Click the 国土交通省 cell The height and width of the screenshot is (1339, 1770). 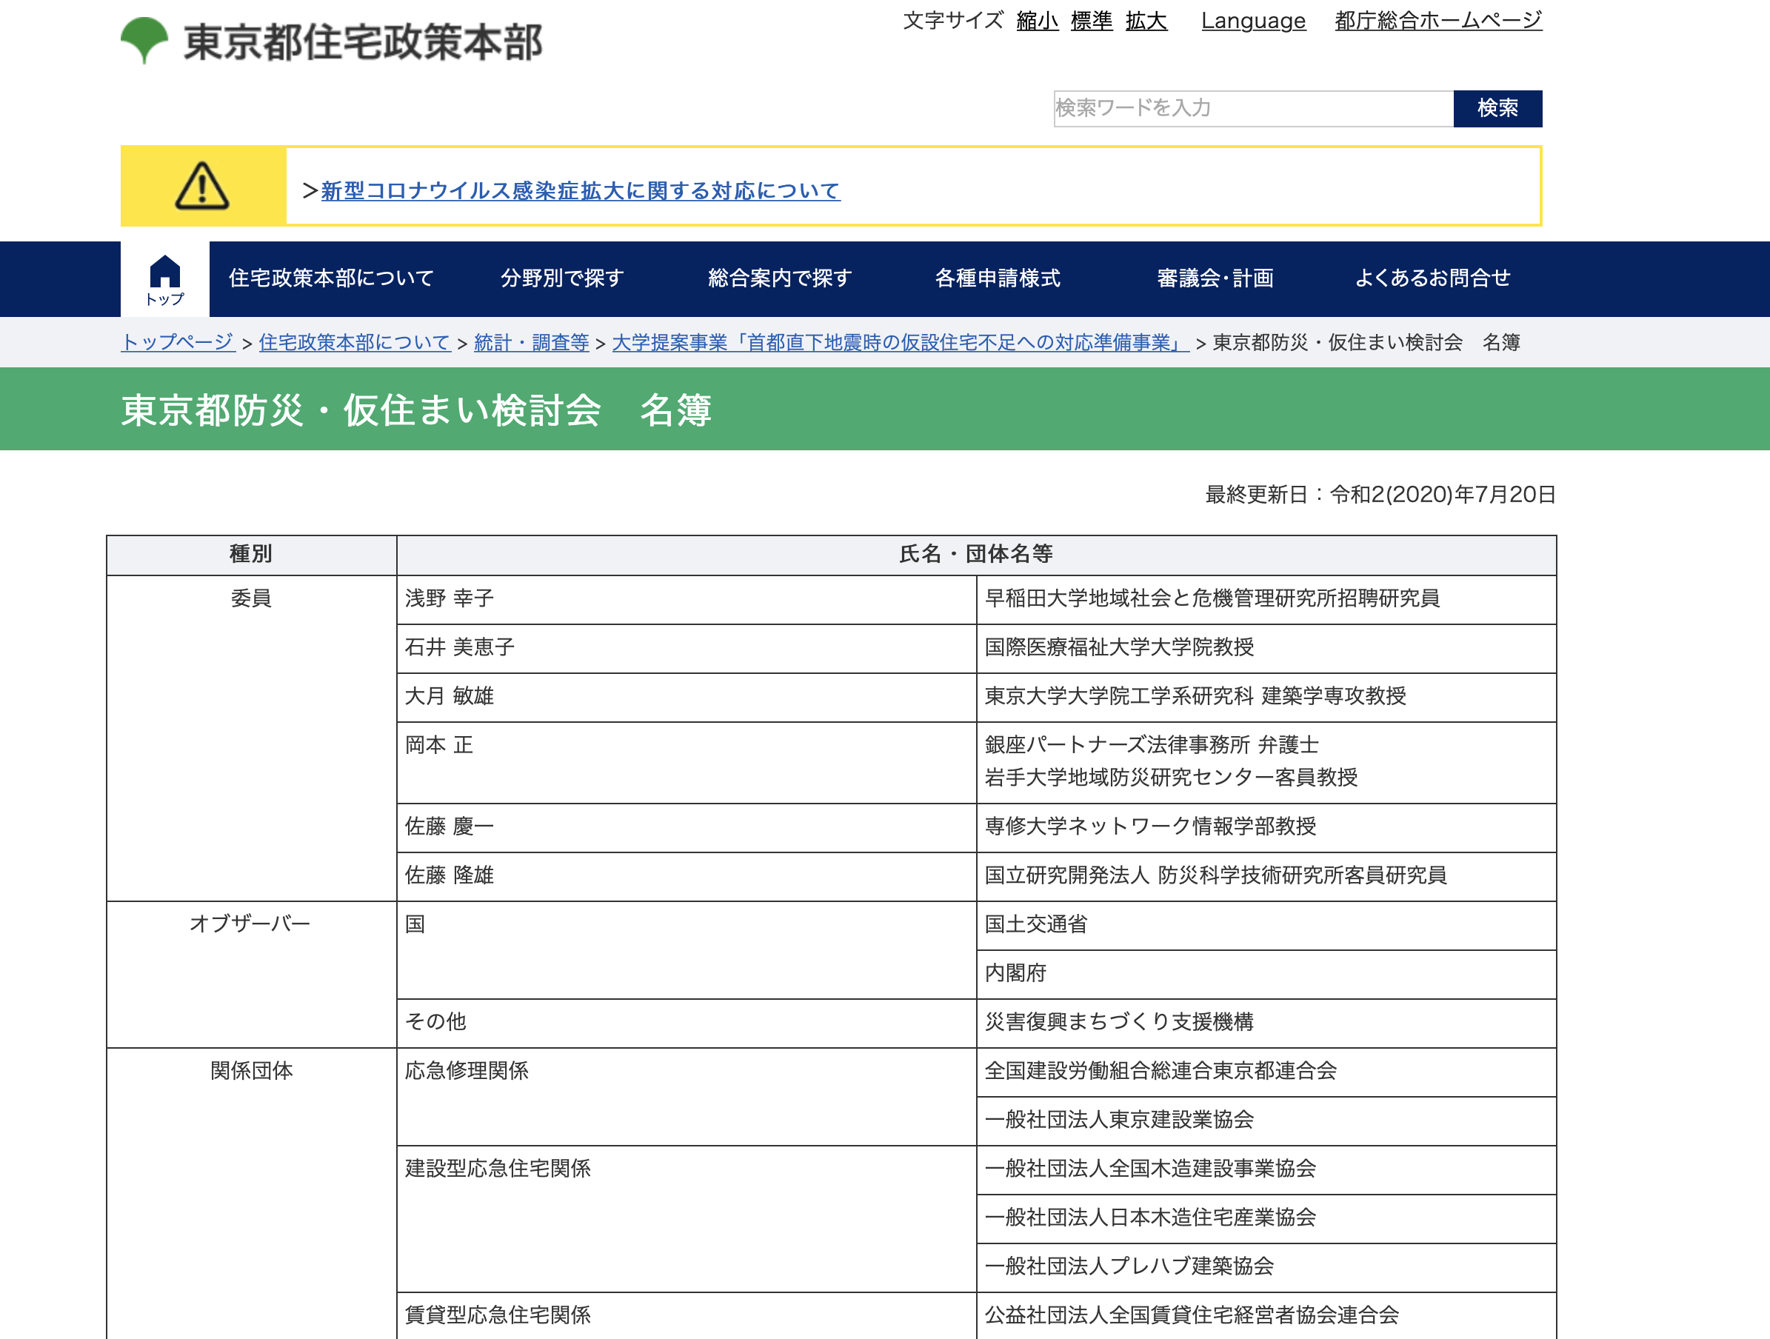[1266, 925]
